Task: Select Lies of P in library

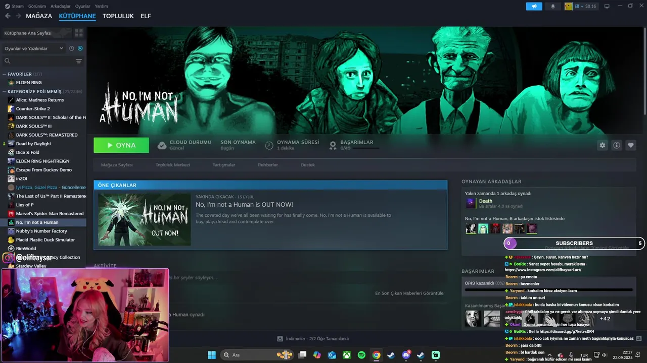Action: pyautogui.click(x=24, y=205)
